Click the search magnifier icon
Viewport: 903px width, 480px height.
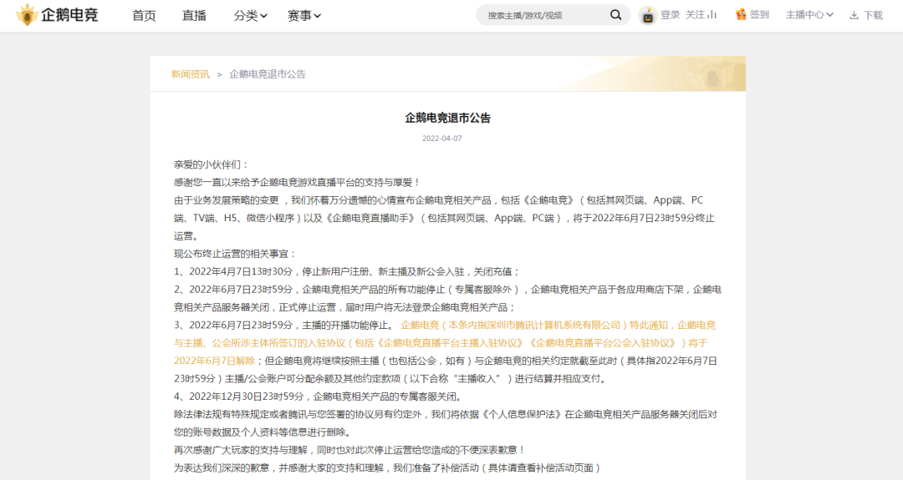(x=615, y=15)
